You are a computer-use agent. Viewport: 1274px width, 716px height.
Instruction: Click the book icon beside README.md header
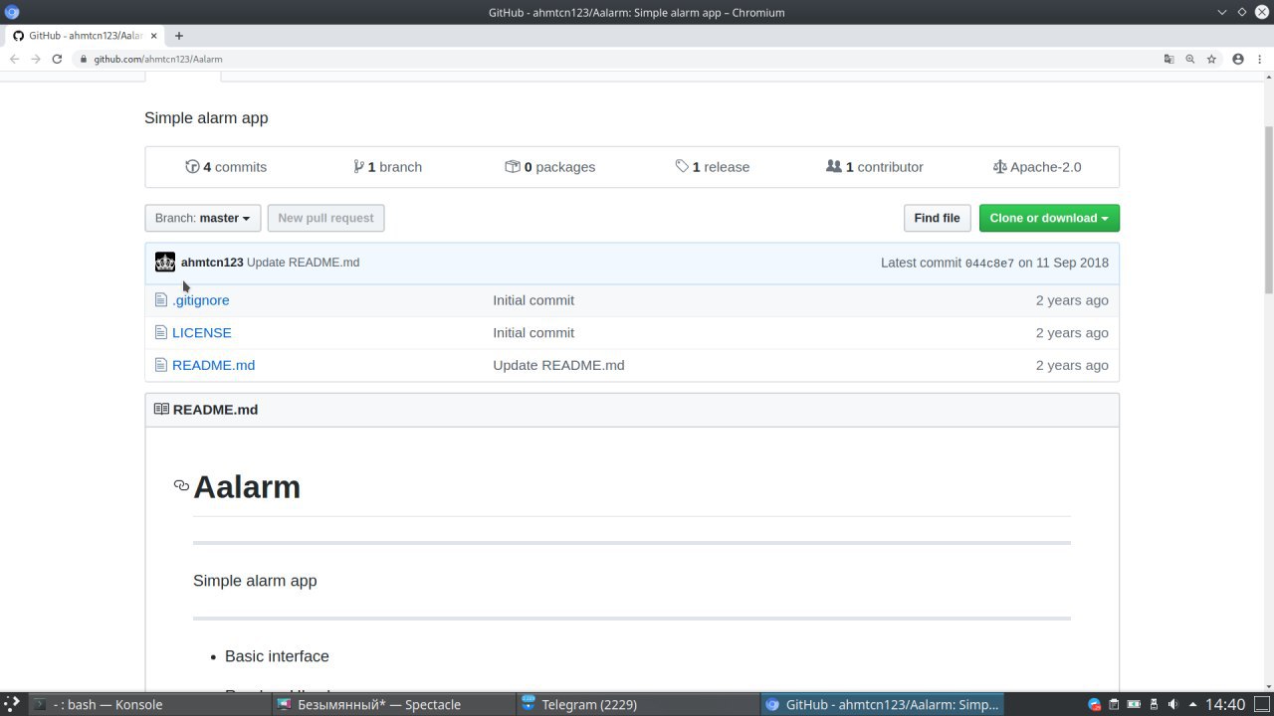click(161, 409)
